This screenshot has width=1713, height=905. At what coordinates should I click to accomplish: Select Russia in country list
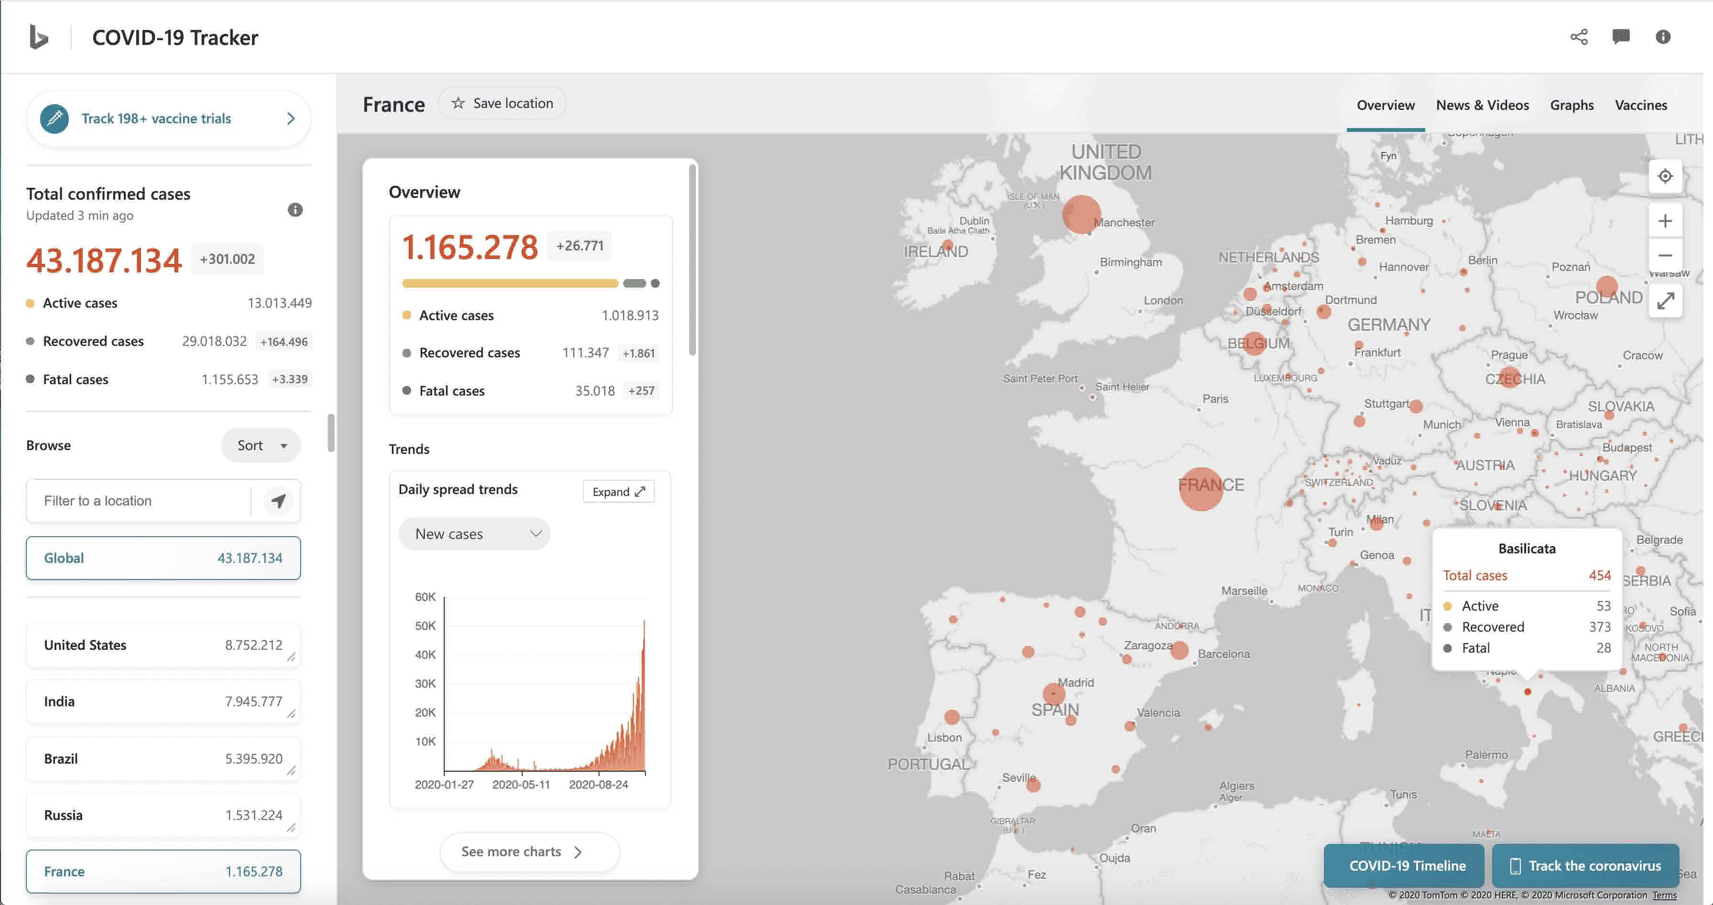[163, 815]
